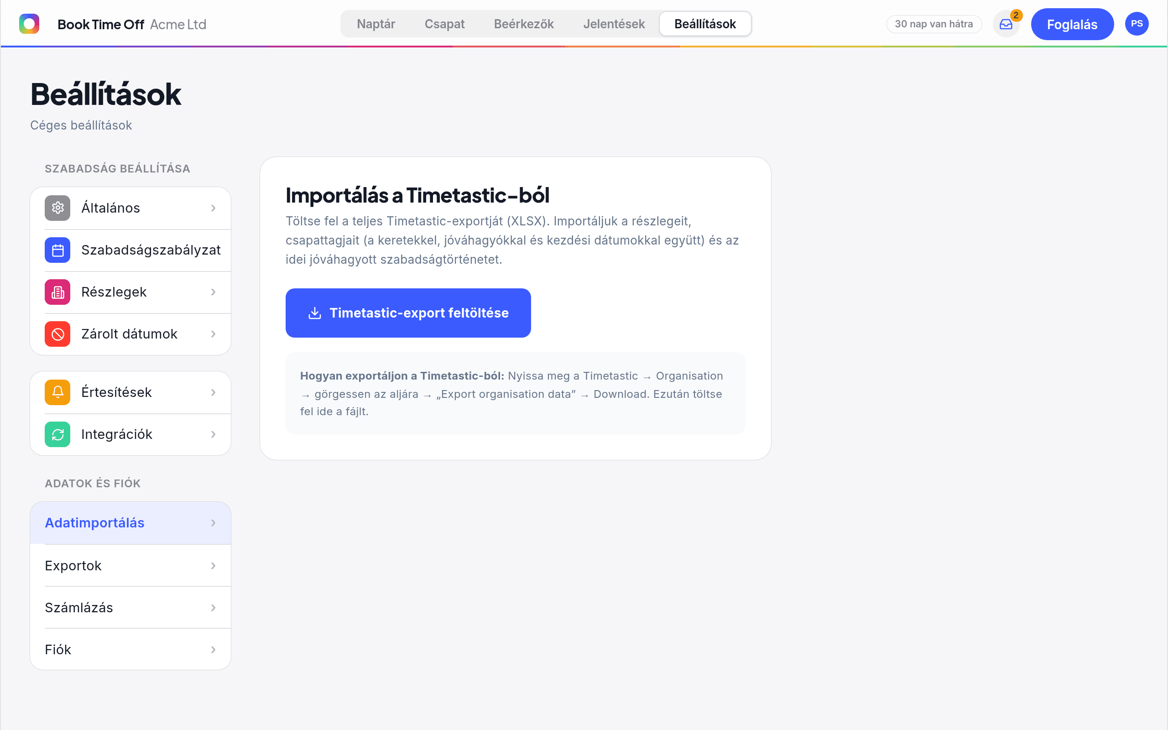Viewport: 1168px width, 730px height.
Task: Switch to the Jelentések tab
Action: [614, 24]
